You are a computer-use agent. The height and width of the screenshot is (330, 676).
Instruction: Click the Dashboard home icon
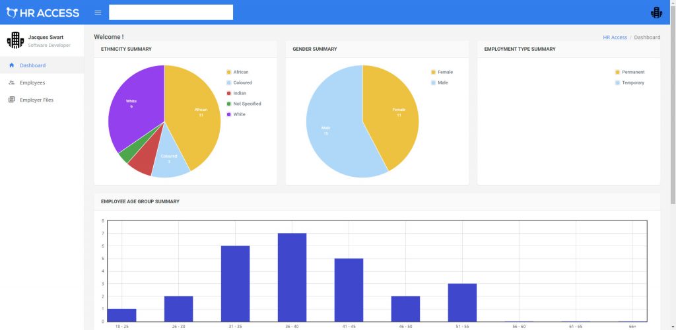(12, 65)
